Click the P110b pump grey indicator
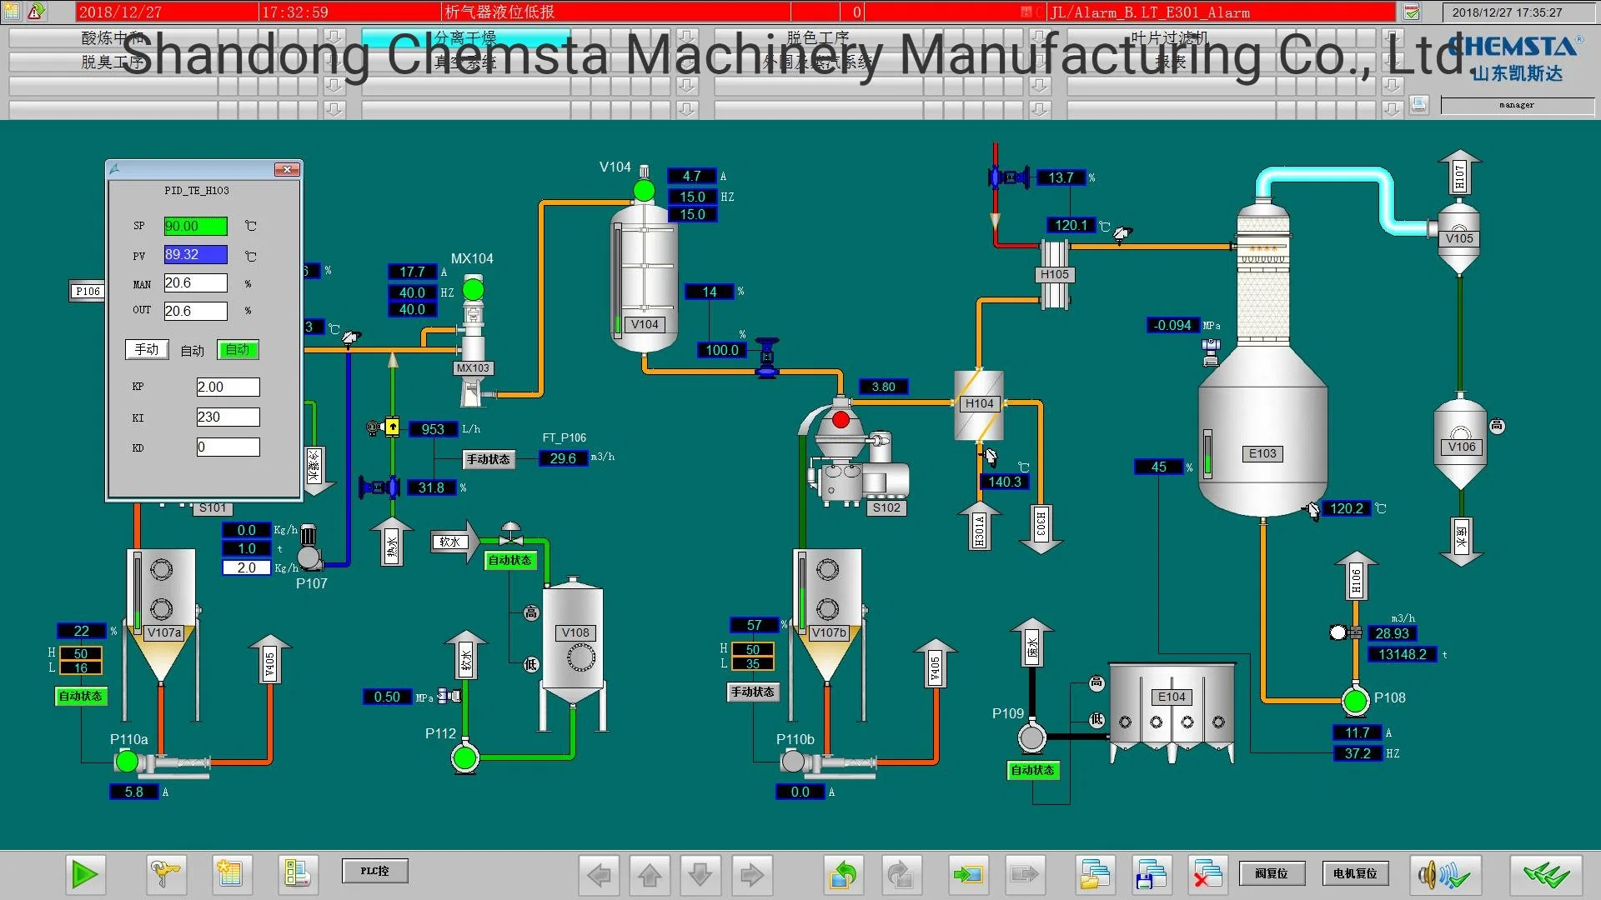 pyautogui.click(x=793, y=761)
